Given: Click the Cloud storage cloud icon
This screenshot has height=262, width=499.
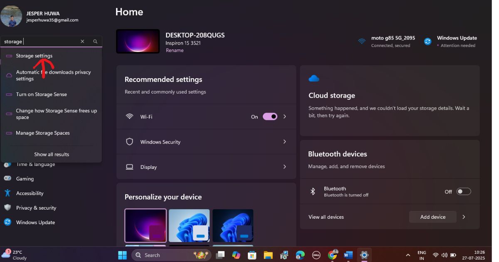Looking at the screenshot, I should point(314,78).
